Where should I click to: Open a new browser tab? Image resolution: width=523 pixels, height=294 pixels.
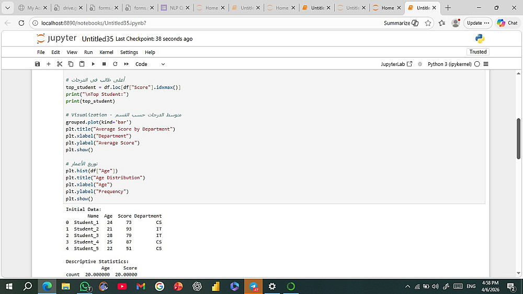click(448, 8)
